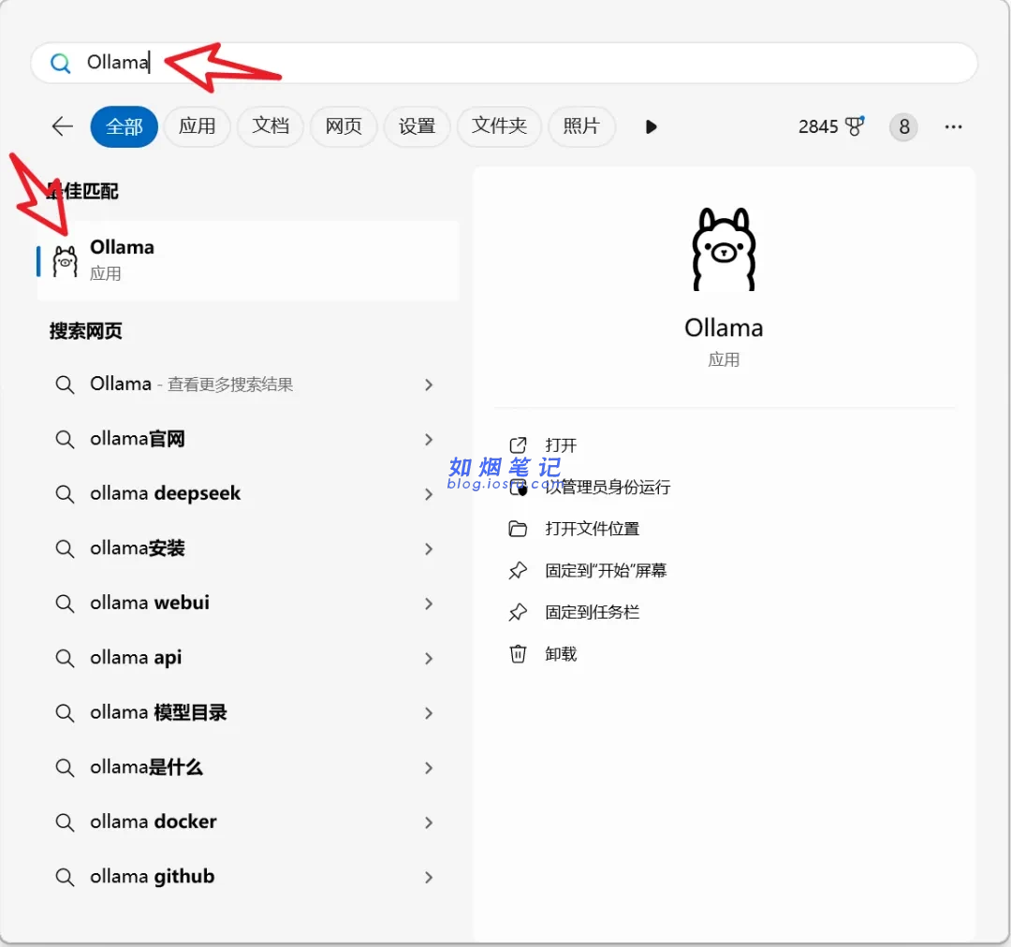Viewport: 1011px width, 947px height.
Task: Click the folder icon beside 打开文件位置
Action: click(x=519, y=530)
